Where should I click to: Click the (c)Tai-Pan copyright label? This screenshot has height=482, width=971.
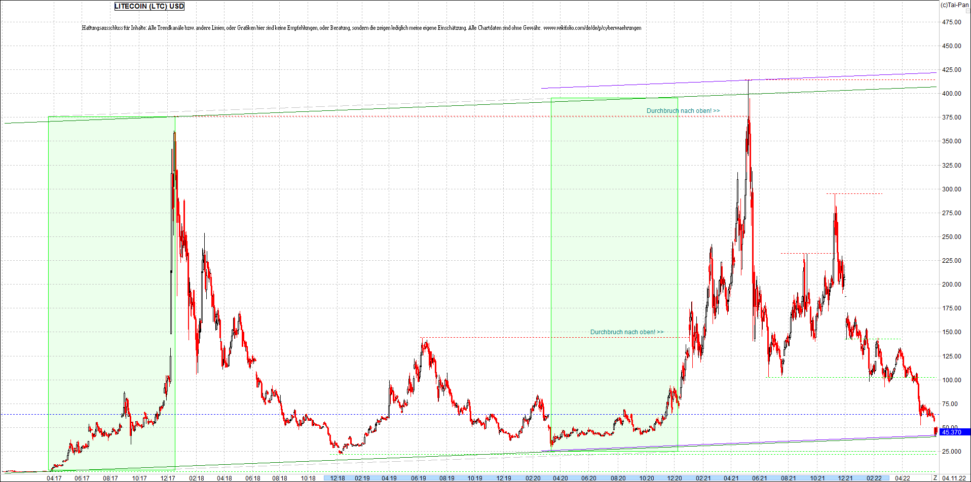(x=954, y=5)
